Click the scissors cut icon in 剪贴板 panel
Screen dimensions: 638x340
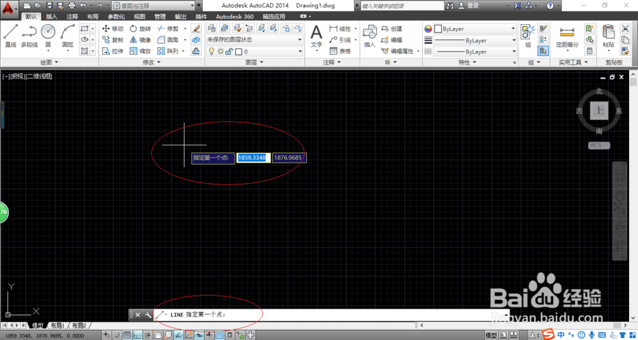click(x=625, y=29)
